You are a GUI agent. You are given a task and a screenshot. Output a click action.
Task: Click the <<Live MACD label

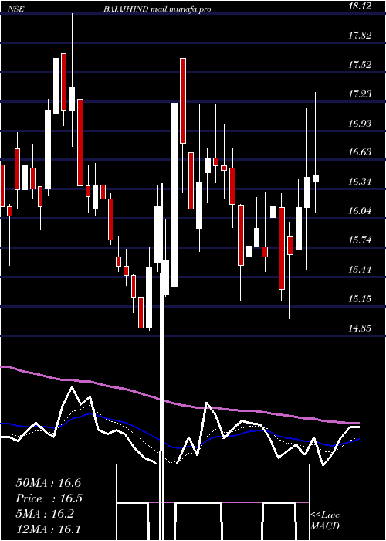point(325,520)
